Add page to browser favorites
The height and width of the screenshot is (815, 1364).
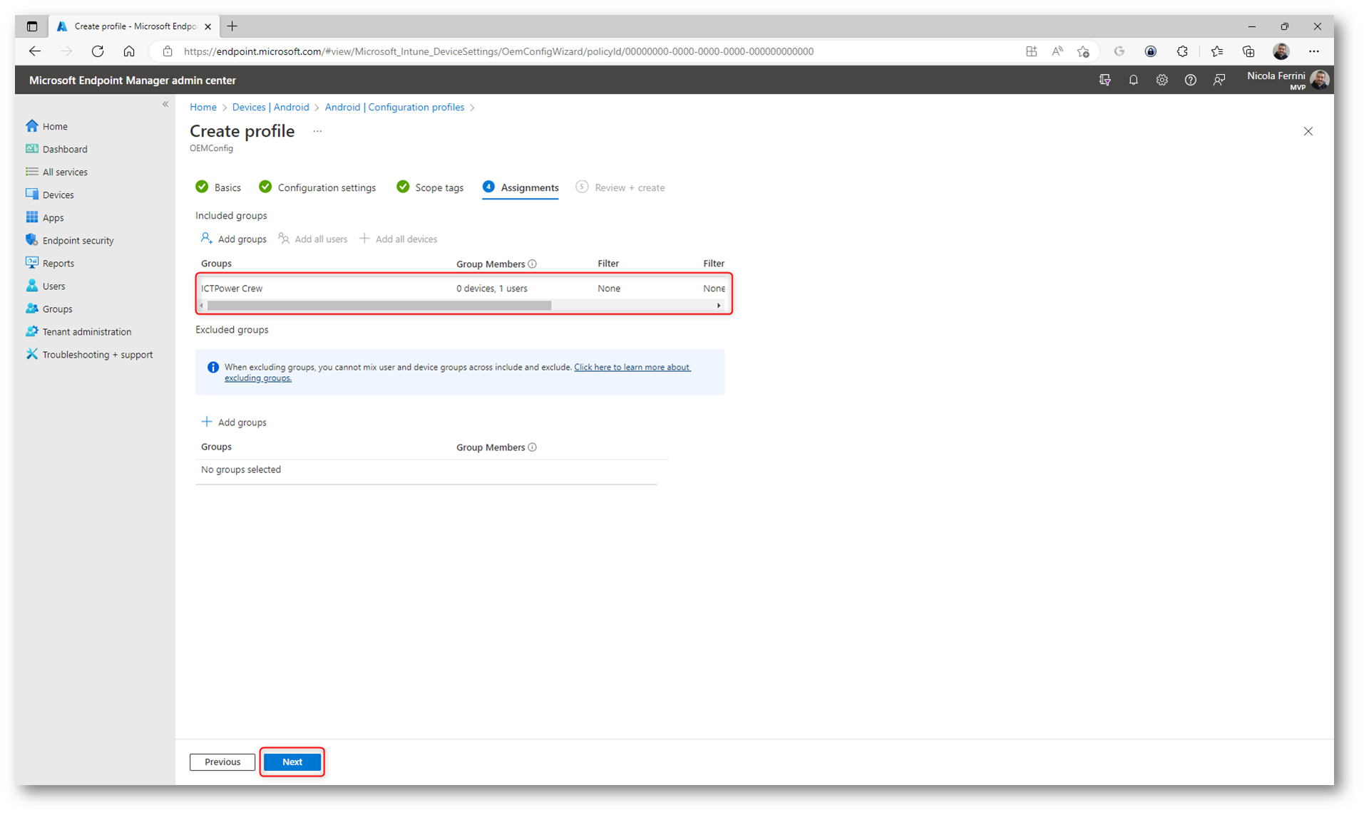pos(1083,51)
